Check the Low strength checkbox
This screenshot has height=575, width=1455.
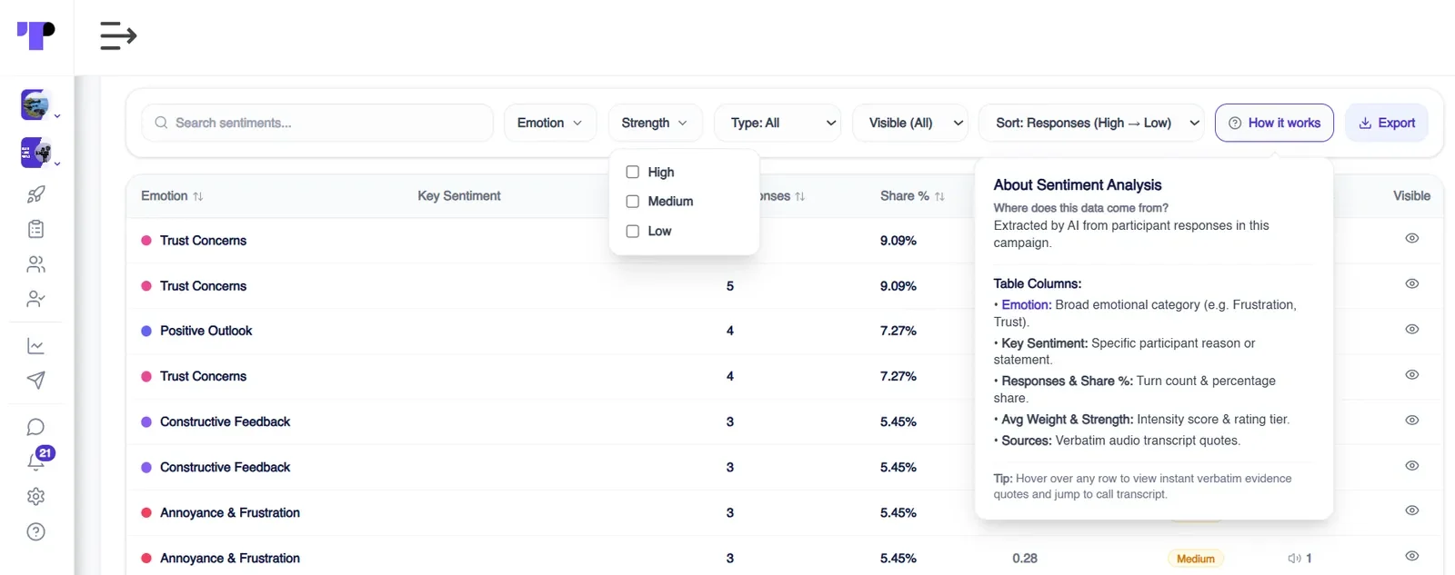coord(633,232)
